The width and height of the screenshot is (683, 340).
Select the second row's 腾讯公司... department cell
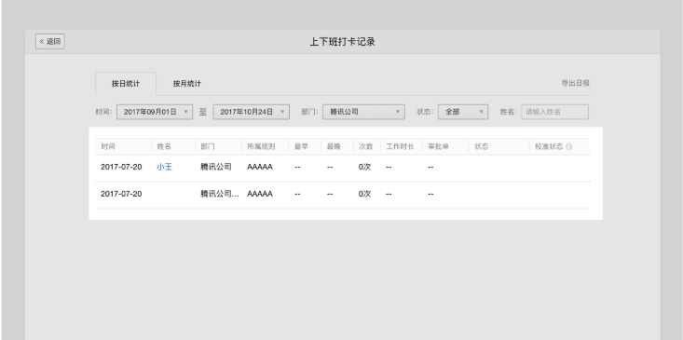[x=220, y=194]
